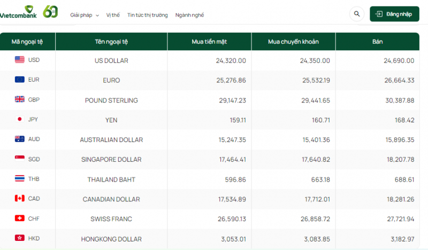Select the US DOLLAR currency name
This screenshot has height=250, width=428.
[111, 60]
